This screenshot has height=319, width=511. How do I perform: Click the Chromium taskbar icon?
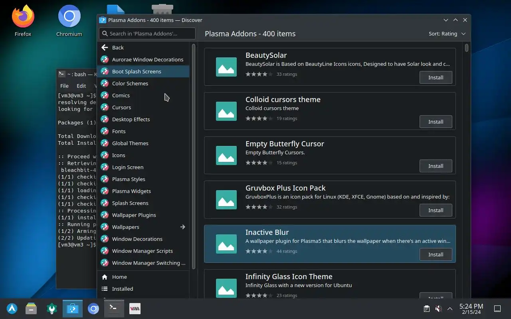pos(93,309)
